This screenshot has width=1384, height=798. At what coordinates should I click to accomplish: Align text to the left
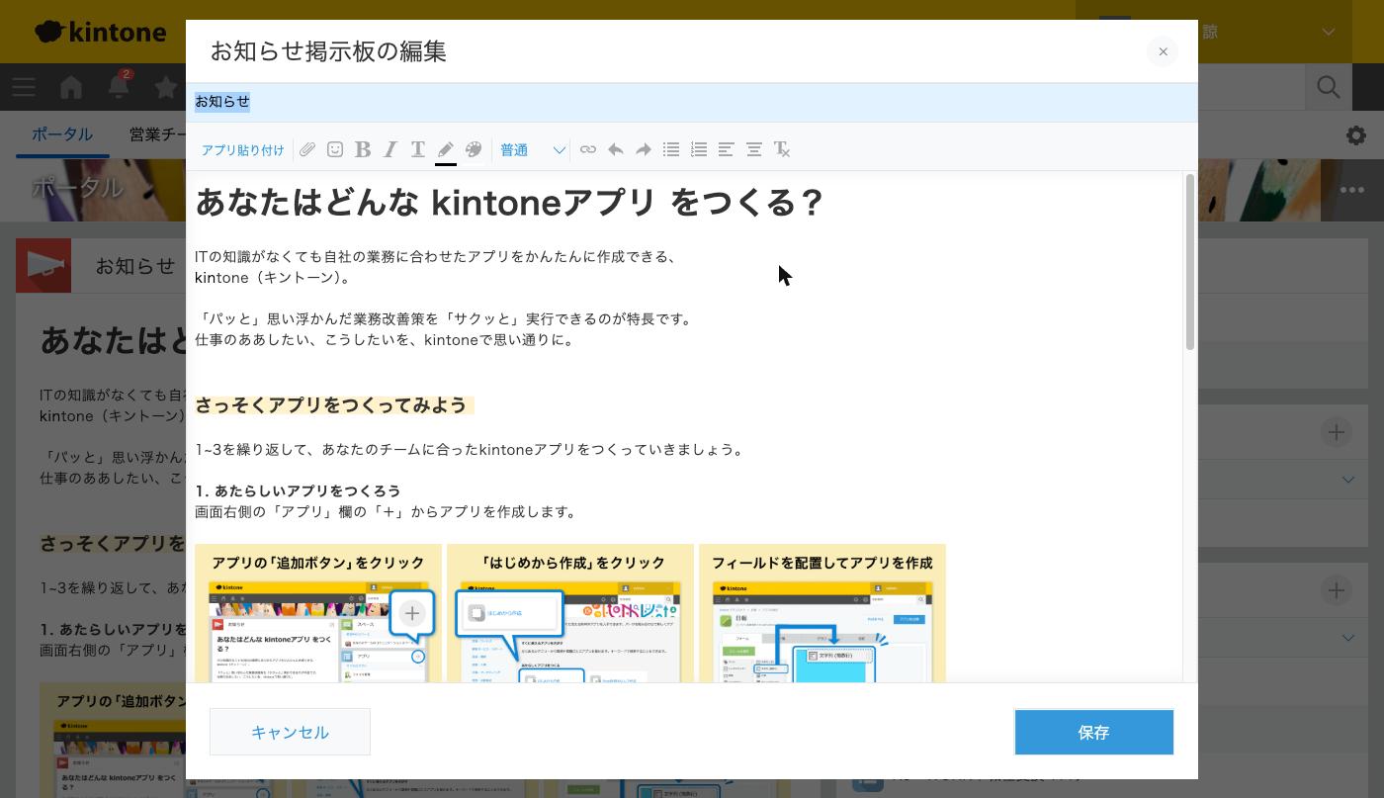click(x=727, y=149)
